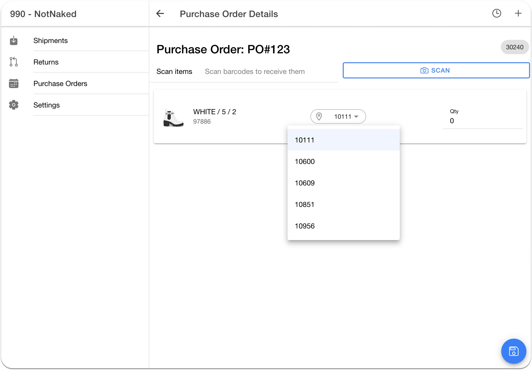
Task: Click the plus add icon
Action: [x=518, y=13]
